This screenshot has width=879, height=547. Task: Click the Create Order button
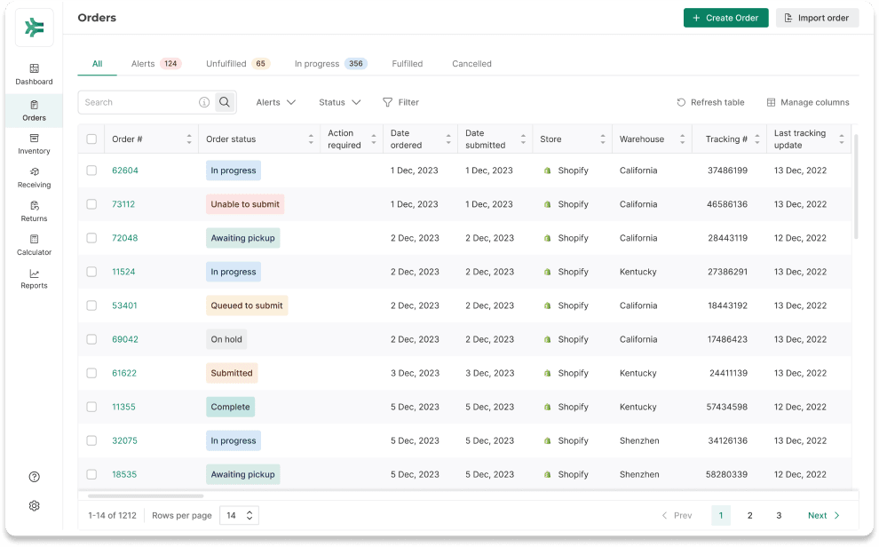(x=725, y=18)
